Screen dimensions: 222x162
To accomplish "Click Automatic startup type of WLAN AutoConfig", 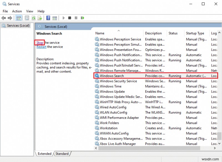I will coord(194,112).
